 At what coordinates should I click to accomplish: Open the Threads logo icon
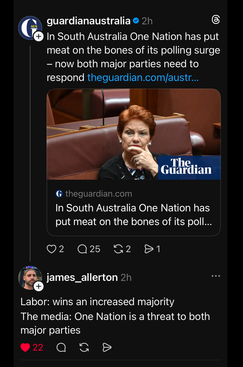216,20
